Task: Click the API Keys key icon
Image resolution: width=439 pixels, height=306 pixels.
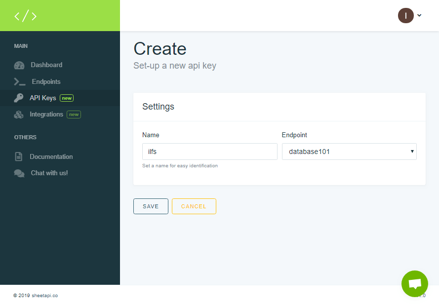Action: 19,98
